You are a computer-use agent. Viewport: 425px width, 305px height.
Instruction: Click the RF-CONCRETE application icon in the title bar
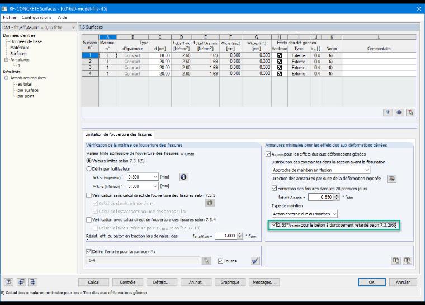coord(4,9)
